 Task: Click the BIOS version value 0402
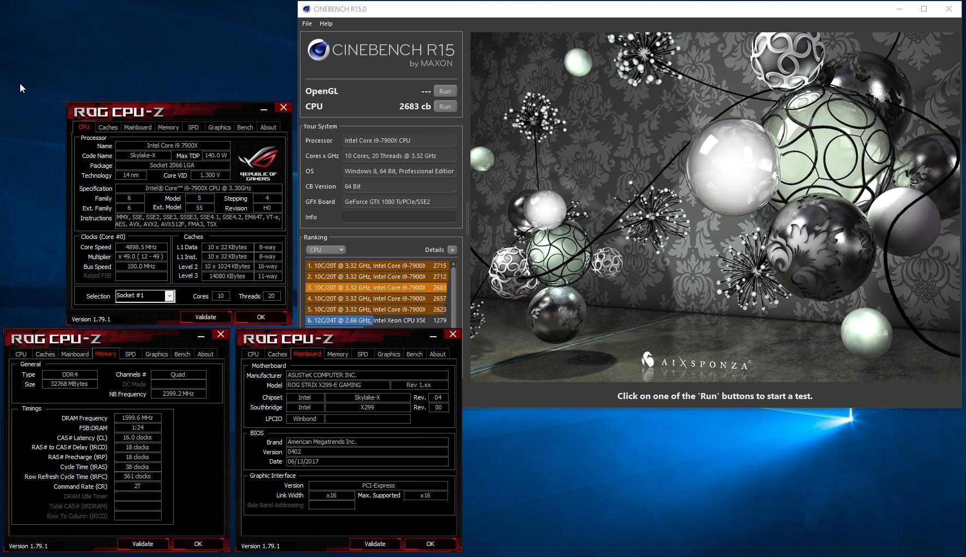click(x=367, y=452)
